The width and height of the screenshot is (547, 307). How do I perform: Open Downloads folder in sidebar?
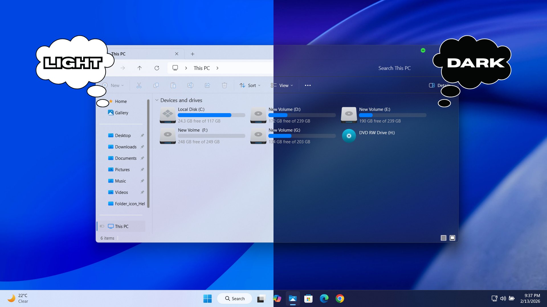coord(126,147)
